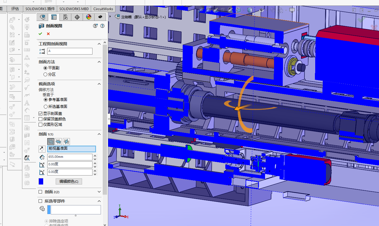
Task: Click Hide/Show Items eye icon
Action: coord(262,10)
